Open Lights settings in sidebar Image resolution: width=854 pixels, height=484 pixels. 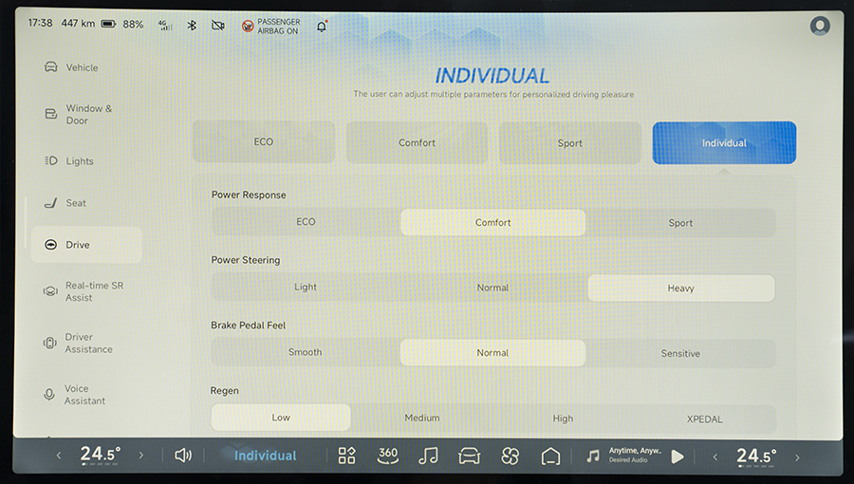point(80,161)
